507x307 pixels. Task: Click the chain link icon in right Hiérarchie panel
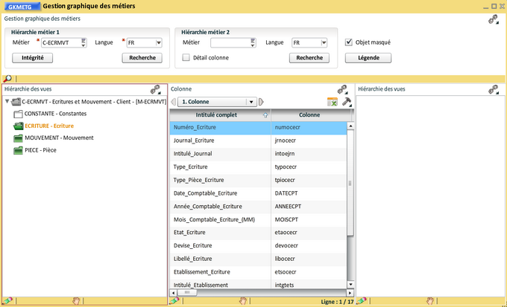(493, 89)
